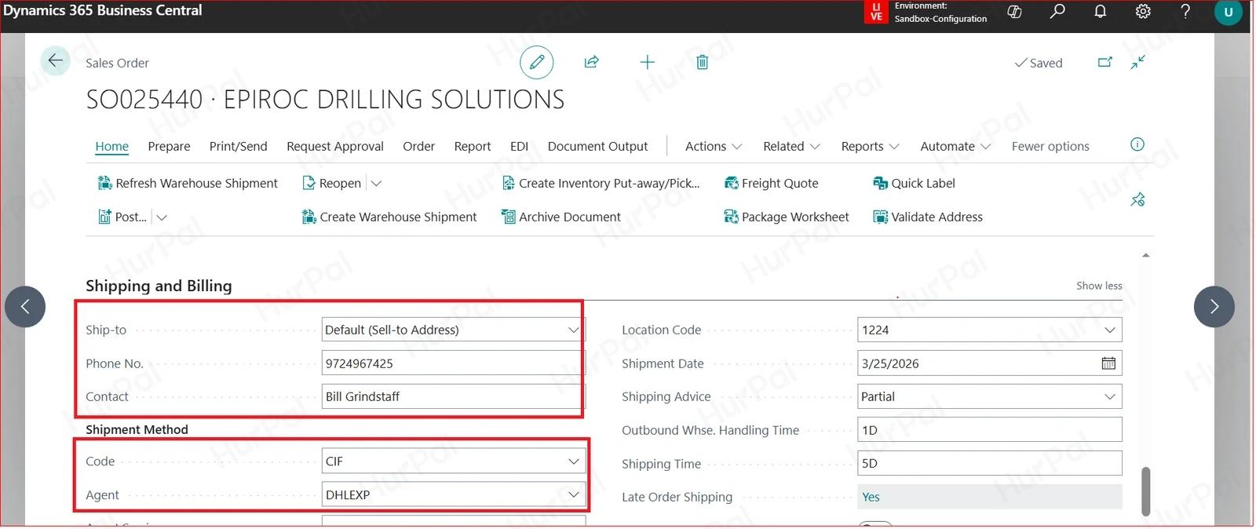Open search magnifier in top bar
This screenshot has height=529, width=1256.
1058,11
